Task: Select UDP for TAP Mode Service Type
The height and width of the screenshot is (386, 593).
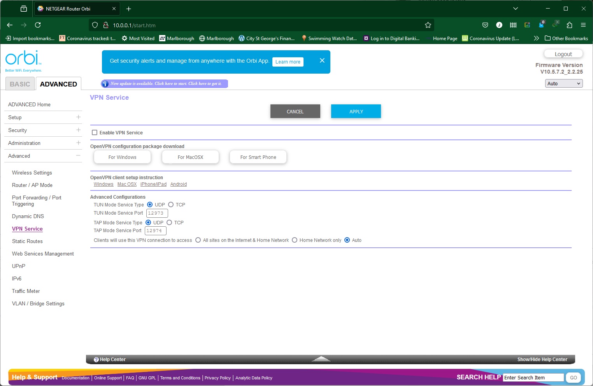Action: pyautogui.click(x=148, y=222)
